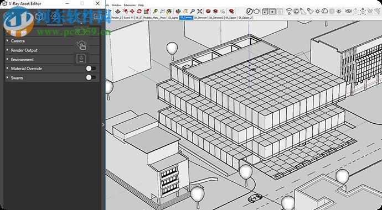Screen dimensions: 382x210
Task: Open the Settings gear tab in Asset Editor
Action: pos(55,16)
